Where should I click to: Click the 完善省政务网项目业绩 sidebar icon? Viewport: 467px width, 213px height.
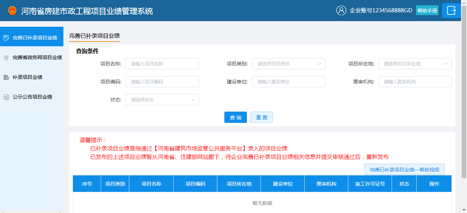[x=6, y=57]
